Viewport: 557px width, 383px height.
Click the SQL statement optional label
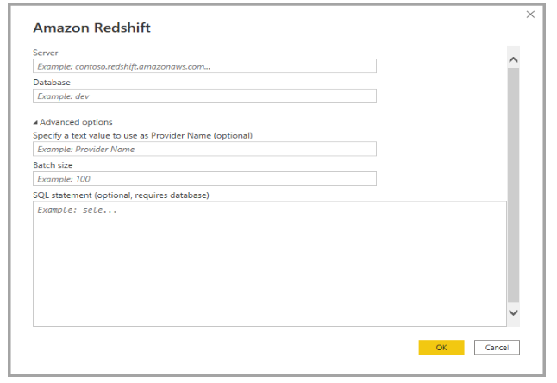pyautogui.click(x=121, y=195)
